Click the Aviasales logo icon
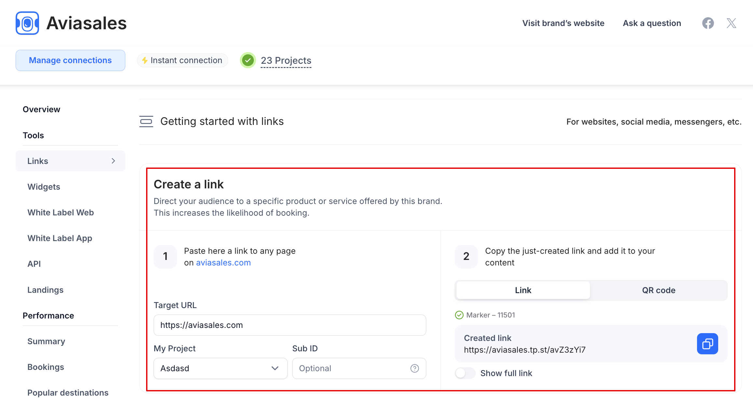Image resolution: width=753 pixels, height=406 pixels. (x=27, y=23)
